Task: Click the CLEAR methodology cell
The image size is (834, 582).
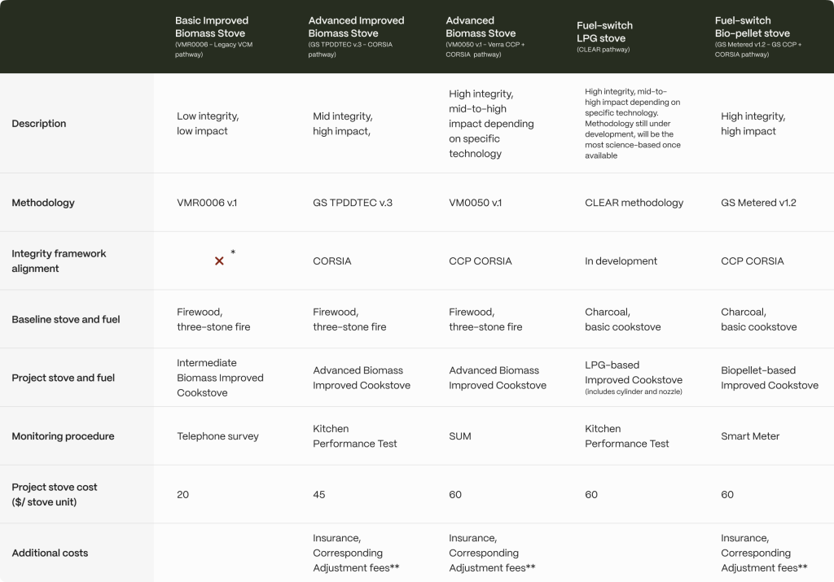Action: pyautogui.click(x=634, y=203)
